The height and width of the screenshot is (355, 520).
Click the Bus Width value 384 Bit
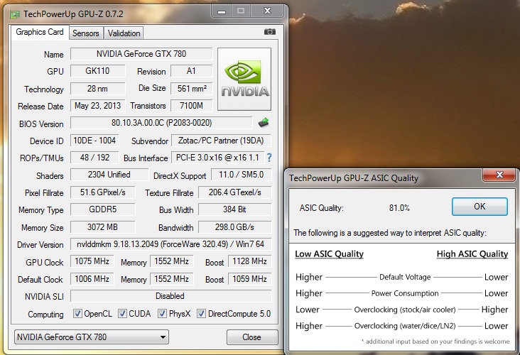point(235,209)
